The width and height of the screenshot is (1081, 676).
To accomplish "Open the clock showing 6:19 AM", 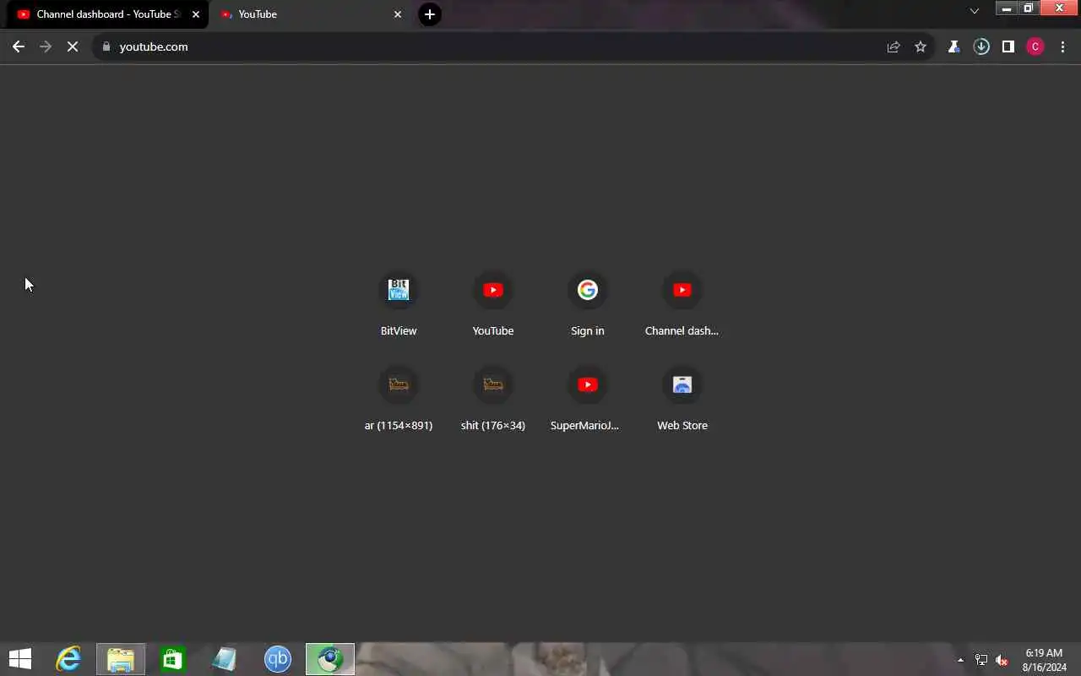I will coord(1044,660).
